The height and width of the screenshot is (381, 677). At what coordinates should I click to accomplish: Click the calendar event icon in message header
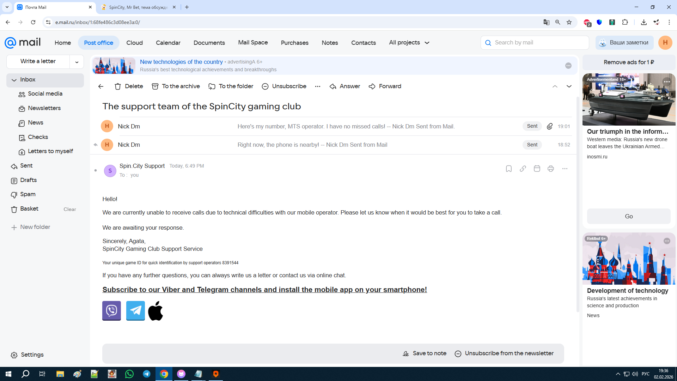537,169
